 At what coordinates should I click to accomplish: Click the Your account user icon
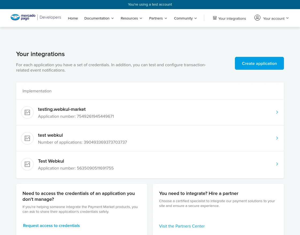click(x=257, y=18)
